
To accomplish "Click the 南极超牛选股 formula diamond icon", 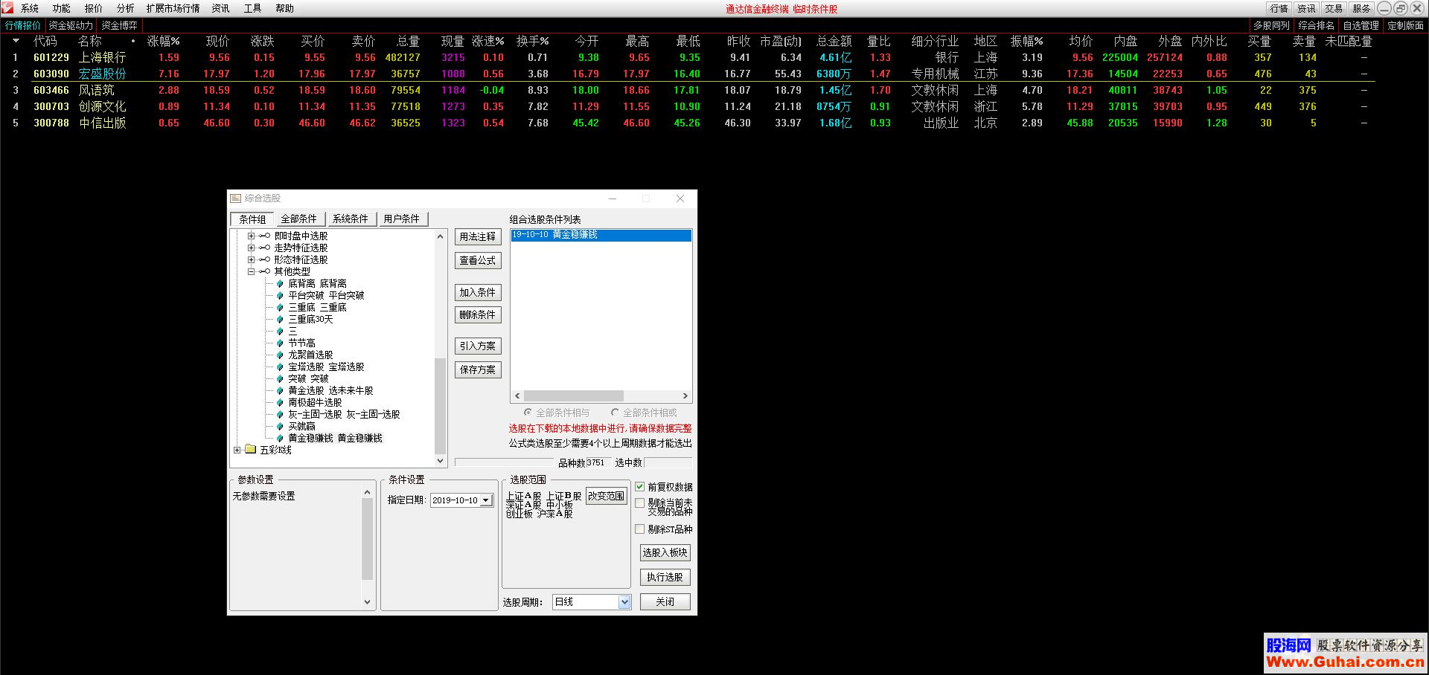I will [x=280, y=403].
